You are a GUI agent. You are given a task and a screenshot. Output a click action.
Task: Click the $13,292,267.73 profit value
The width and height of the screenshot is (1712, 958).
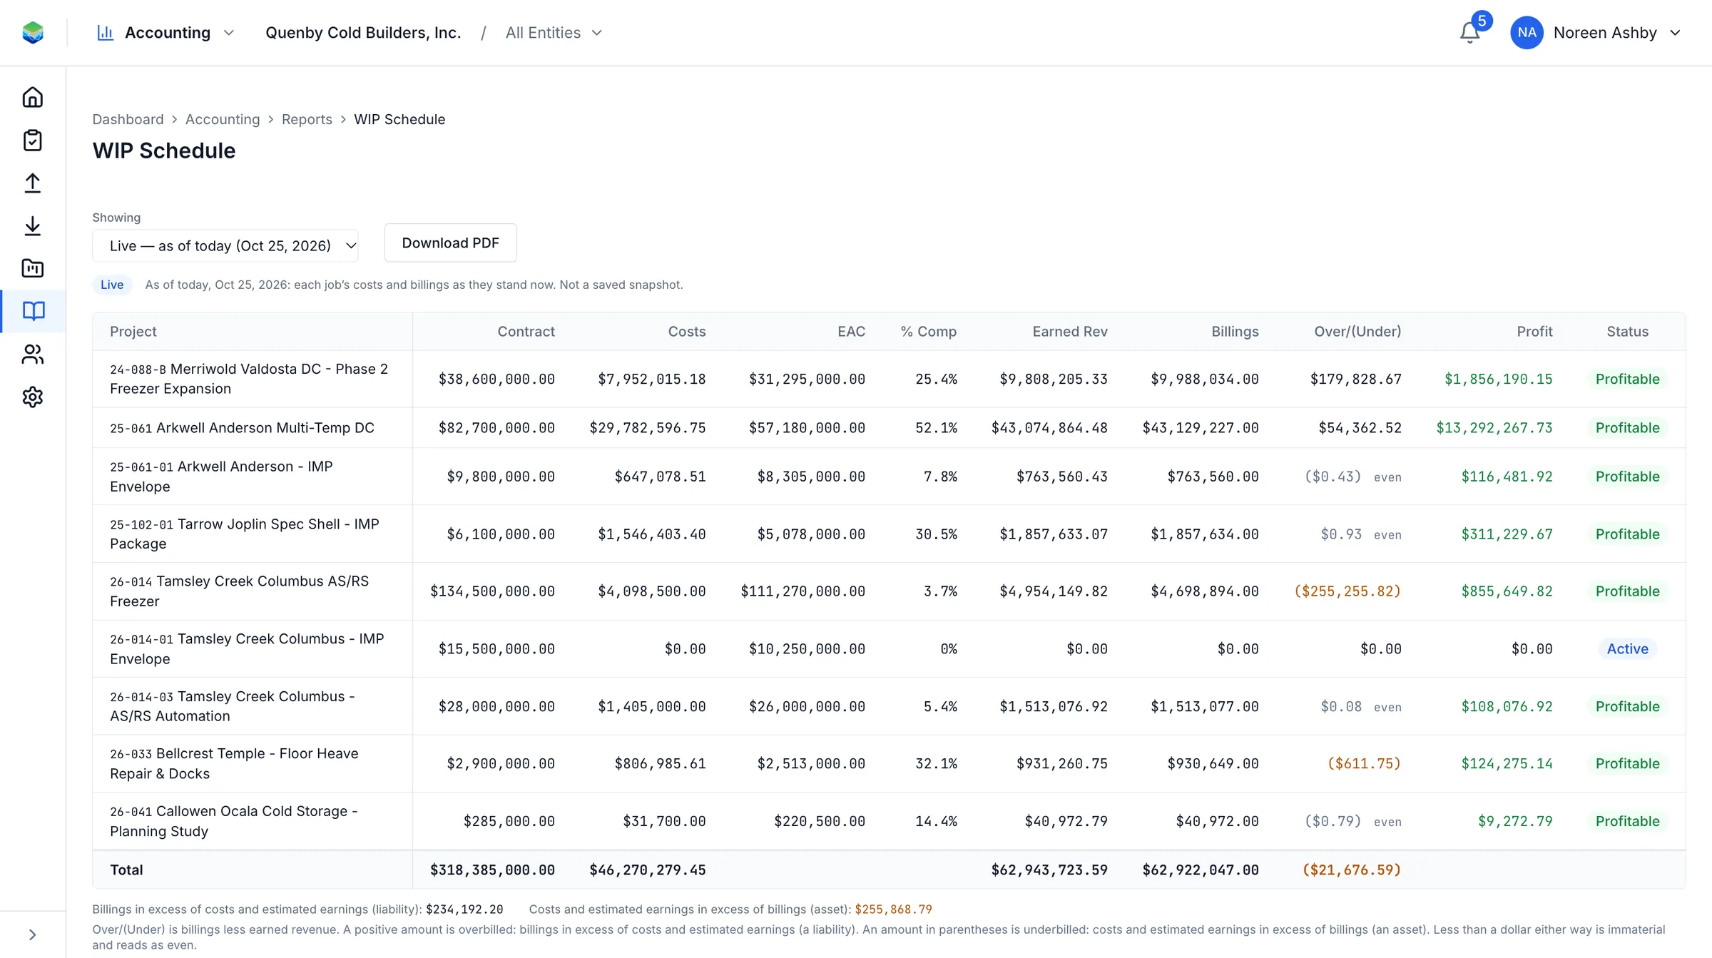point(1494,428)
